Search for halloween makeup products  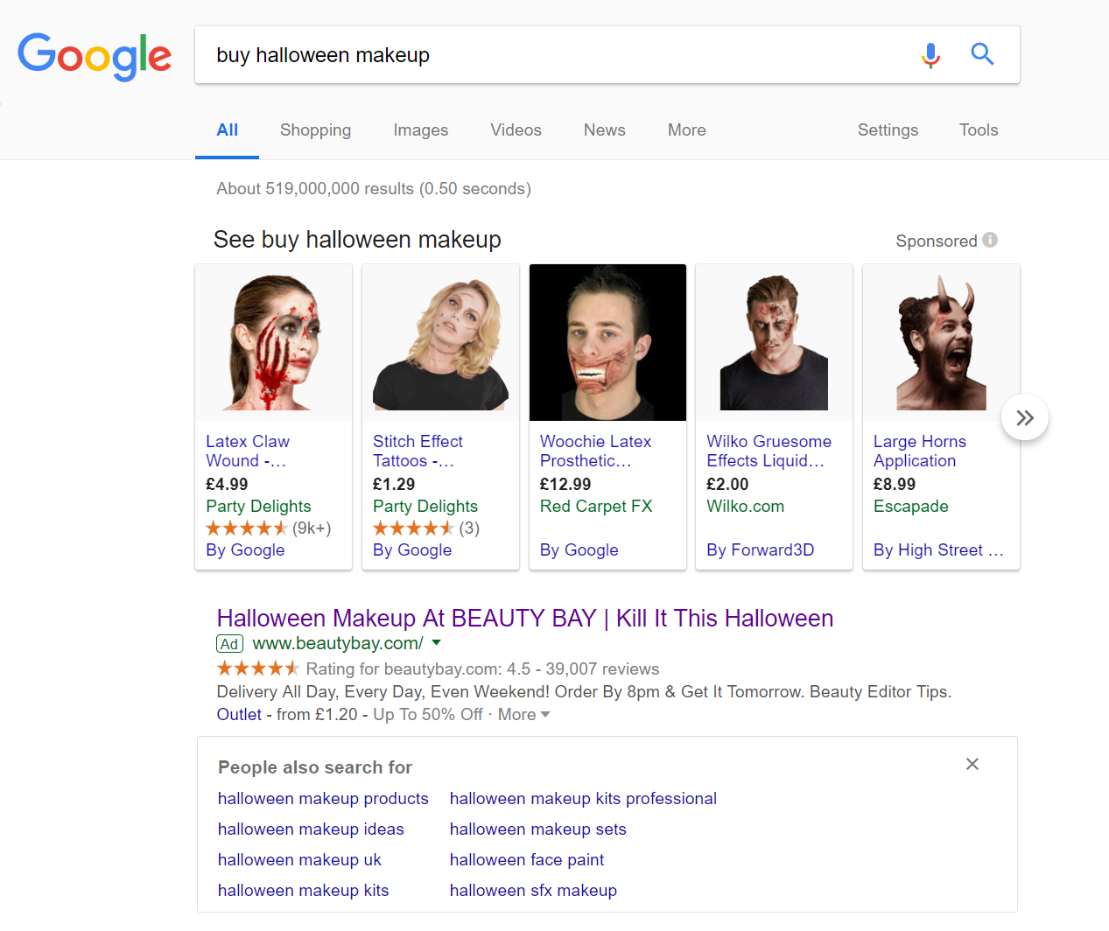coord(323,799)
